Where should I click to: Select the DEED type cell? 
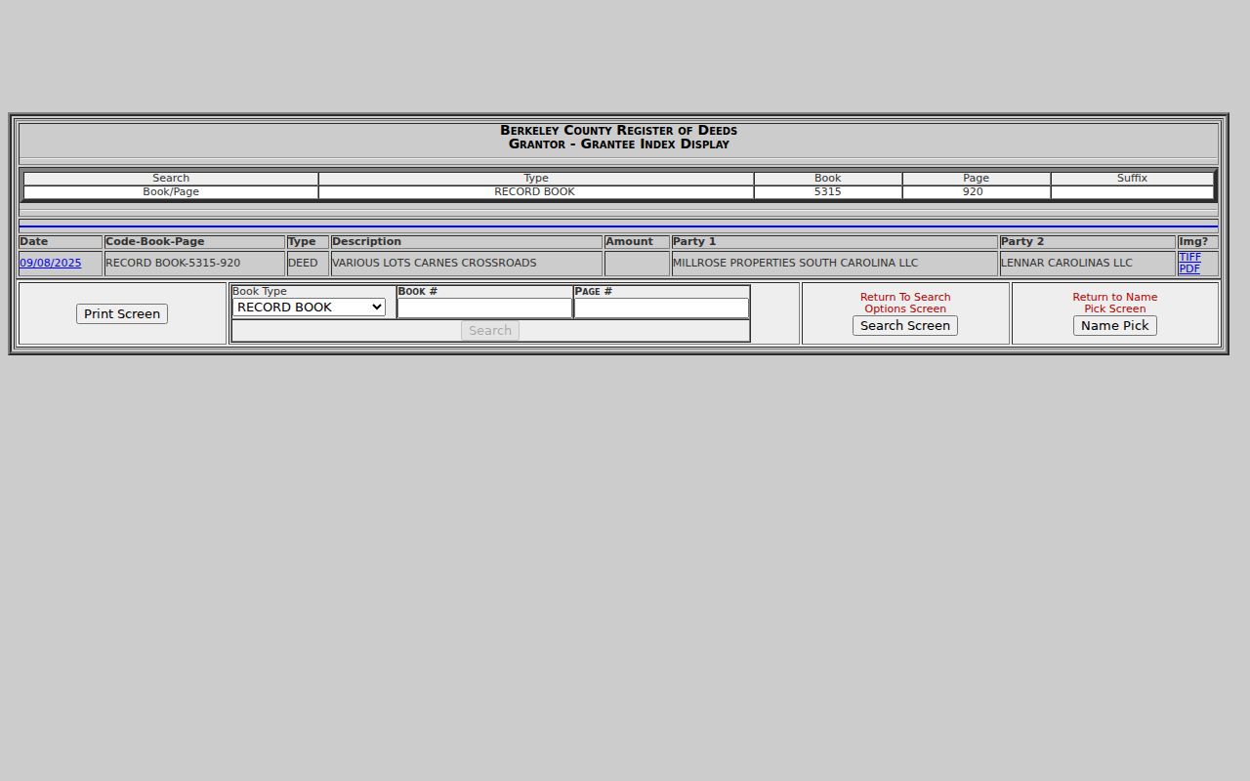pyautogui.click(x=308, y=264)
